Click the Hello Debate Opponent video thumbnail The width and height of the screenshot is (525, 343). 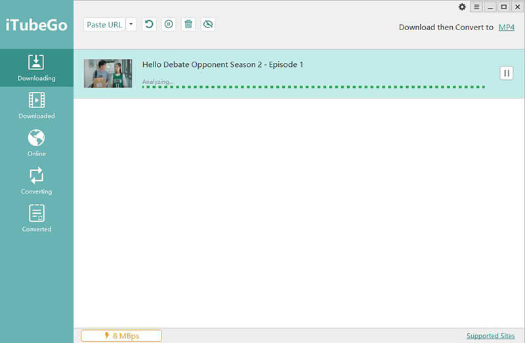[108, 73]
